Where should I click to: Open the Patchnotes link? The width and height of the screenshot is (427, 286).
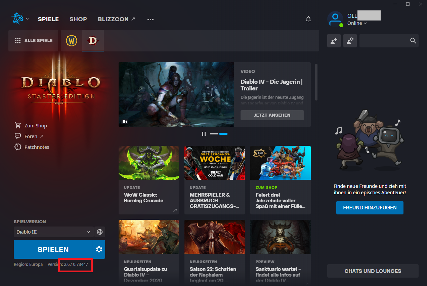pos(37,147)
